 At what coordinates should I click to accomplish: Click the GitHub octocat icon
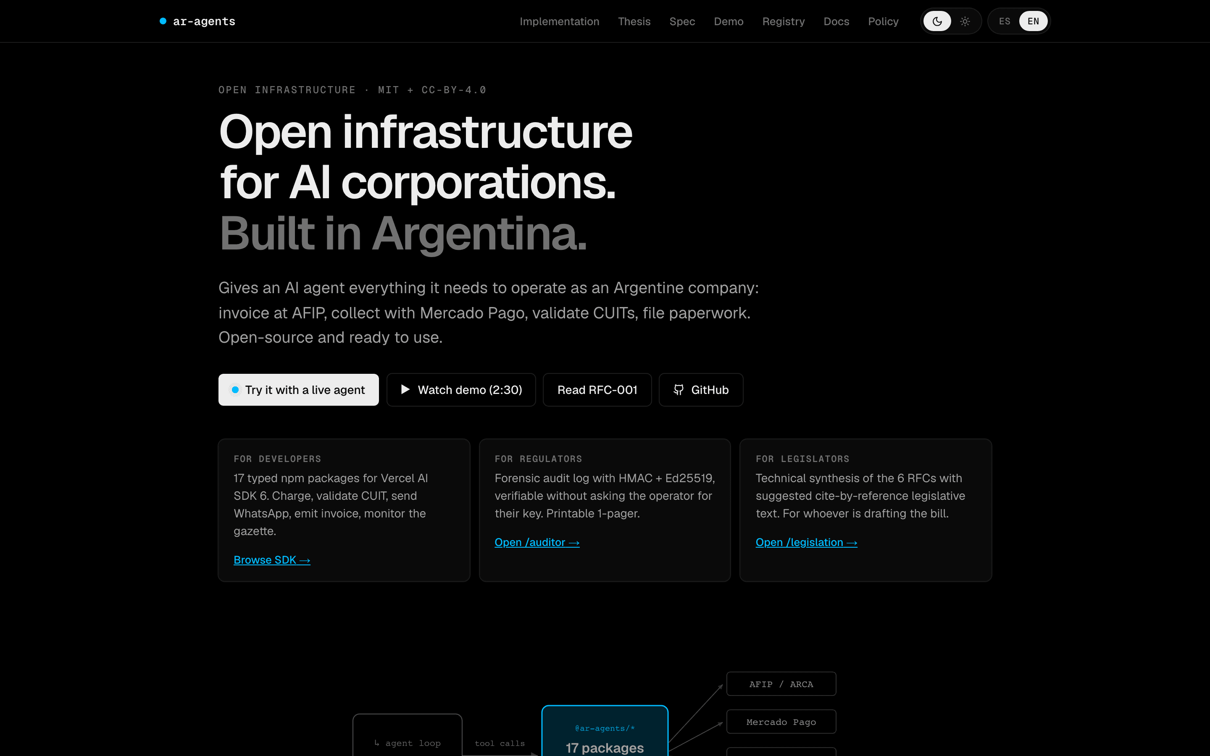[x=679, y=389]
